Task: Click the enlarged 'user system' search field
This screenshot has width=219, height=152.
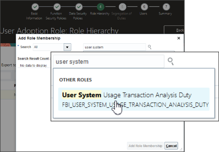Action: point(109,61)
